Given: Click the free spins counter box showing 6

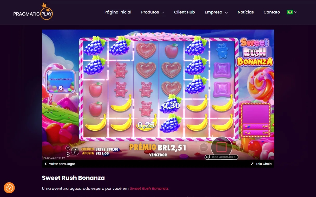Looking at the screenshot, I should pos(61,82).
